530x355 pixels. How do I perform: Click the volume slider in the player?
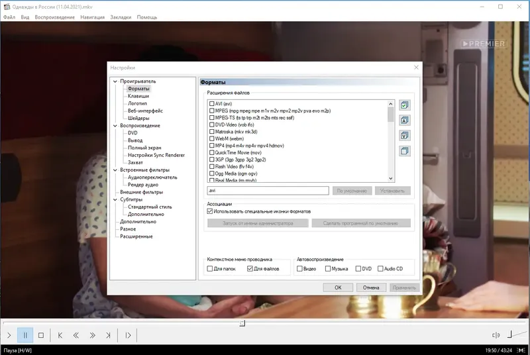pyautogui.click(x=517, y=334)
